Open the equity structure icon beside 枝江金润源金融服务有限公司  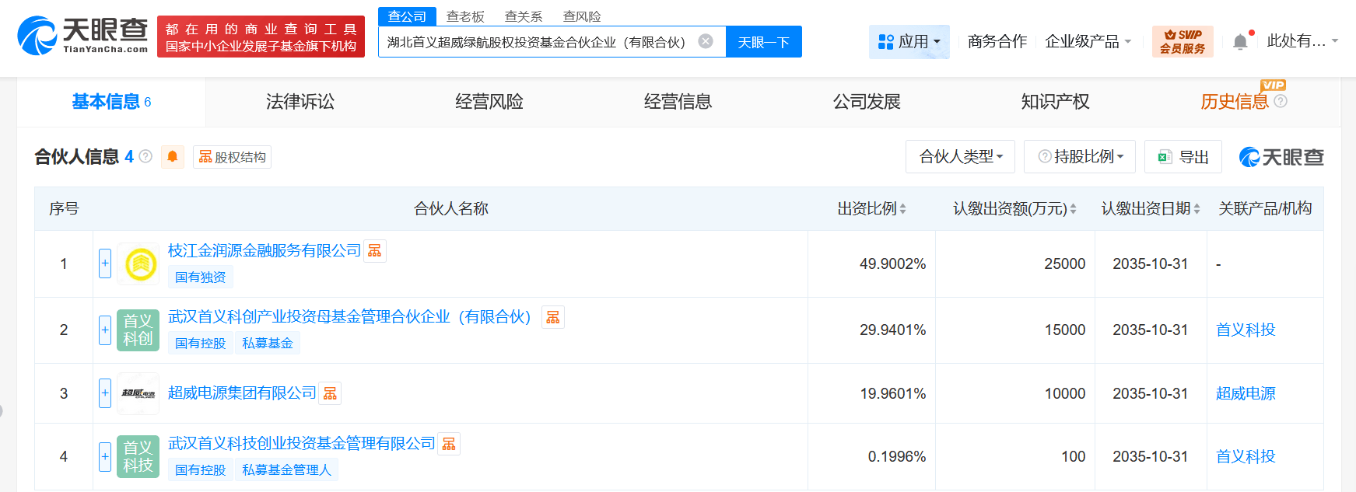point(375,250)
